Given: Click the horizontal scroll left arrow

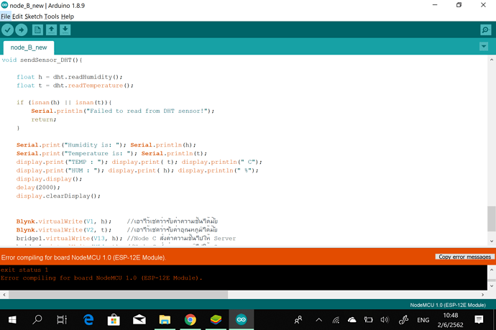Looking at the screenshot, I should click(x=4, y=295).
